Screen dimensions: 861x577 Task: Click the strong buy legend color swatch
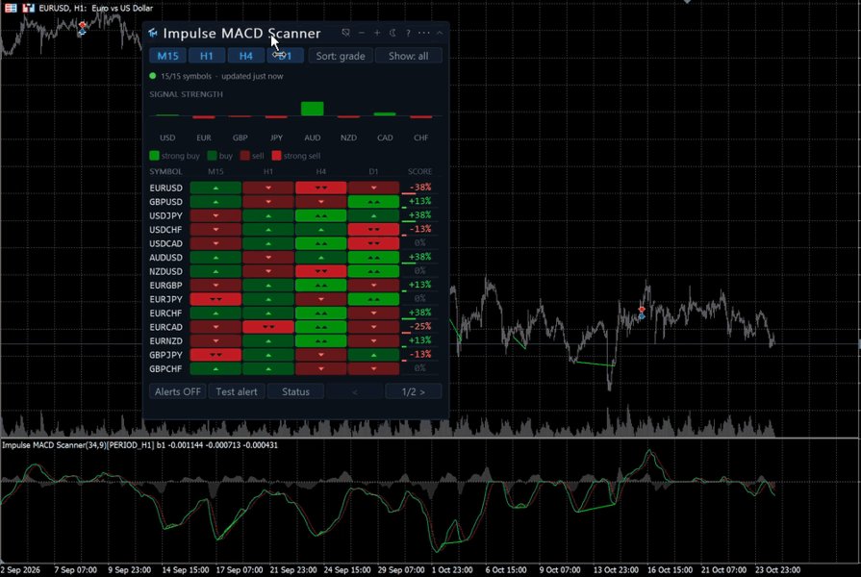tap(154, 156)
